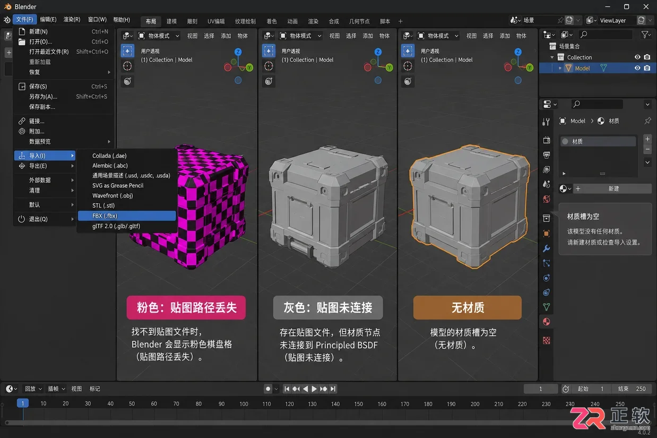Open the Tool properties tab icon
This screenshot has height=438, width=657.
click(x=546, y=122)
